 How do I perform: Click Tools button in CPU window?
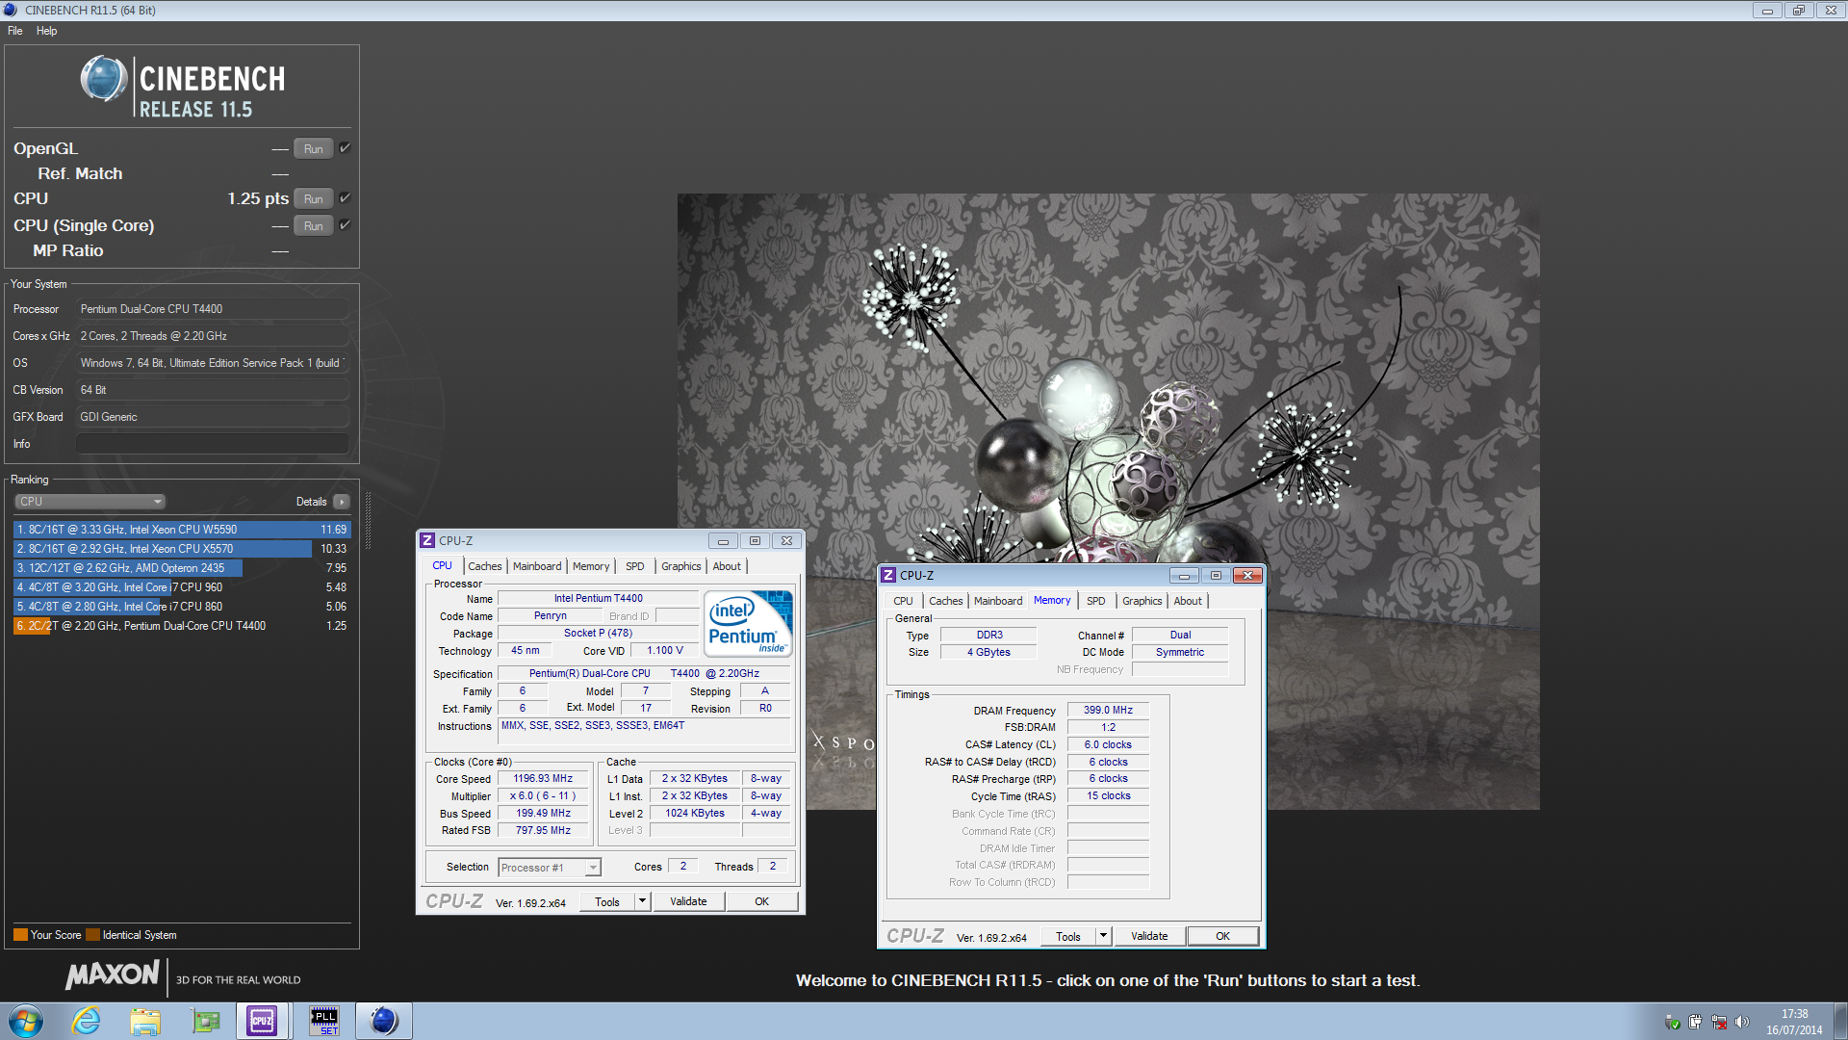pos(607,901)
